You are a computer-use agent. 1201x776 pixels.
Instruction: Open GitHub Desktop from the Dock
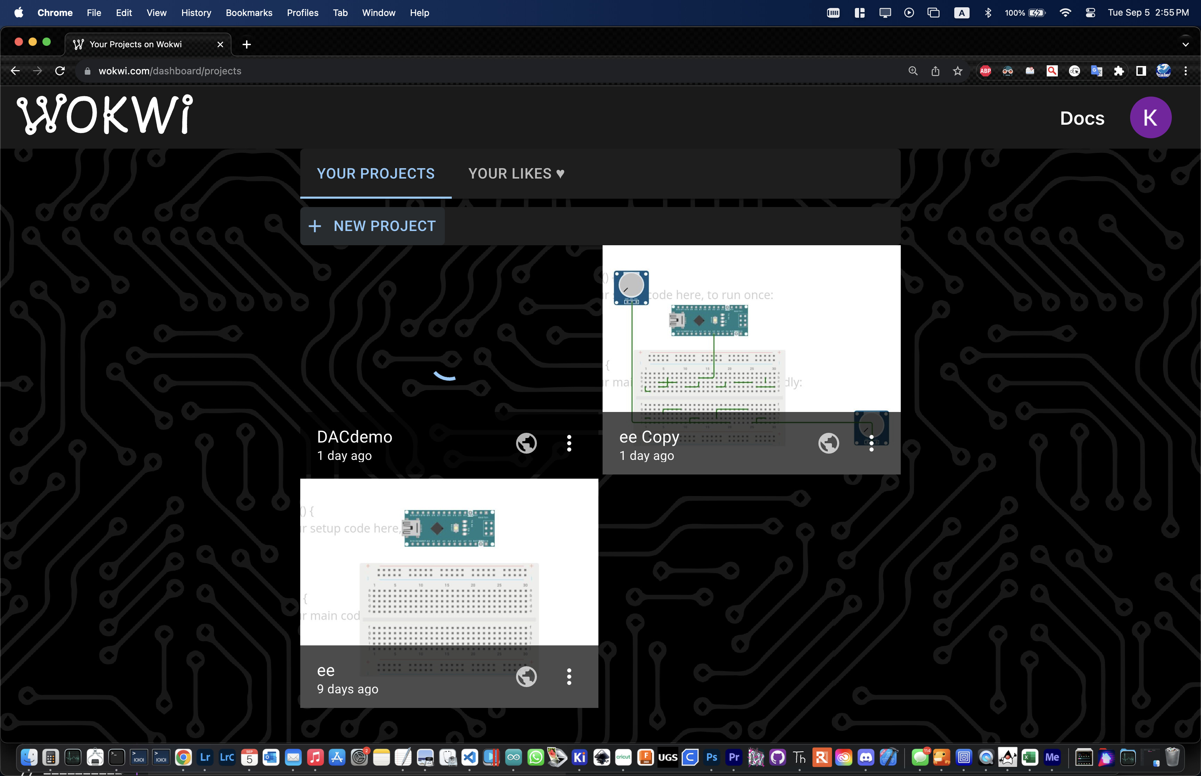point(778,757)
